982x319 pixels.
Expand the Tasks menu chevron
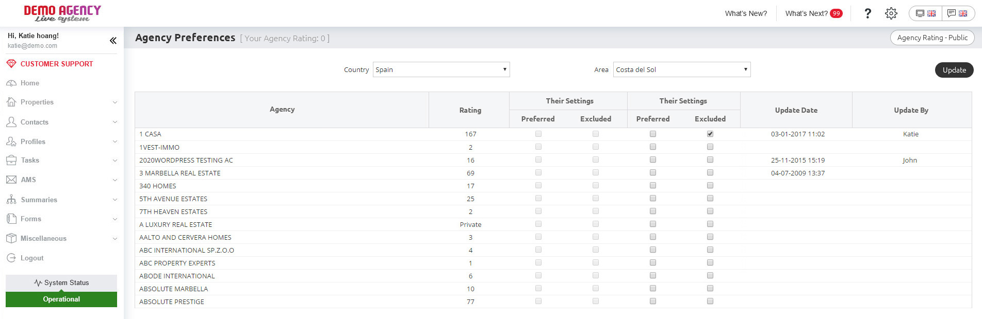115,161
